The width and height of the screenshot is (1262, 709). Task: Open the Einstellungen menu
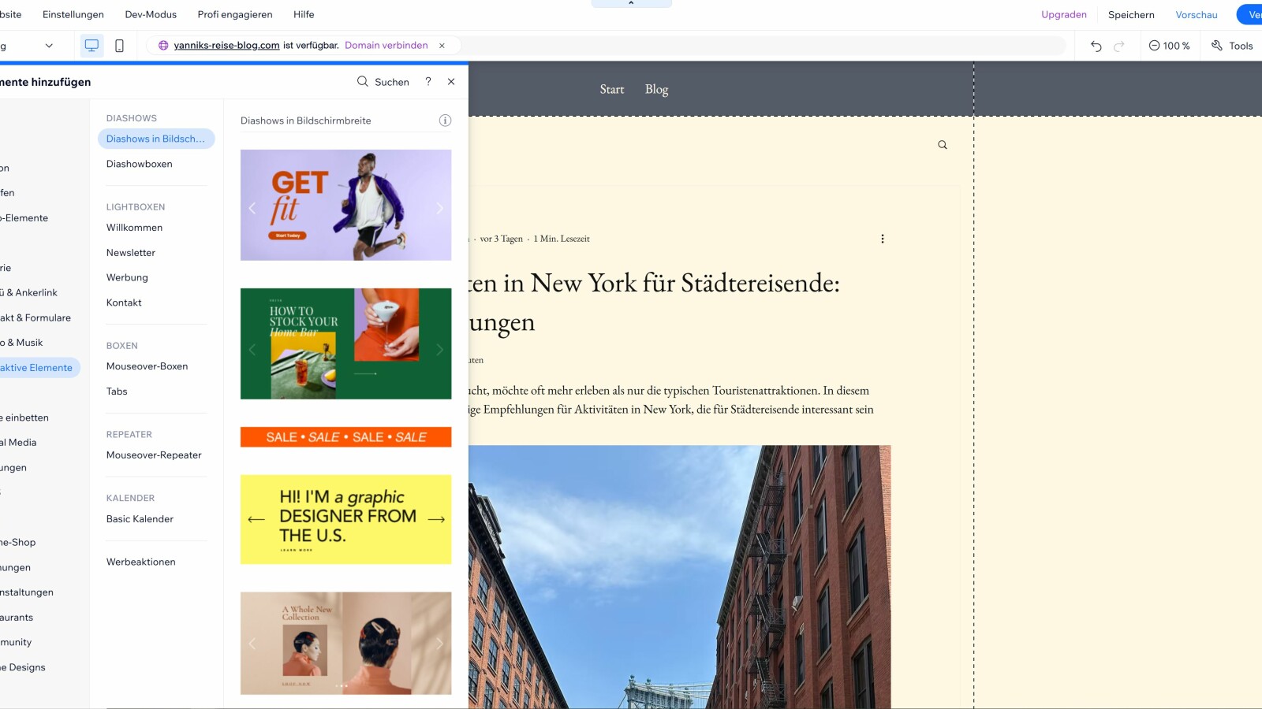72,14
